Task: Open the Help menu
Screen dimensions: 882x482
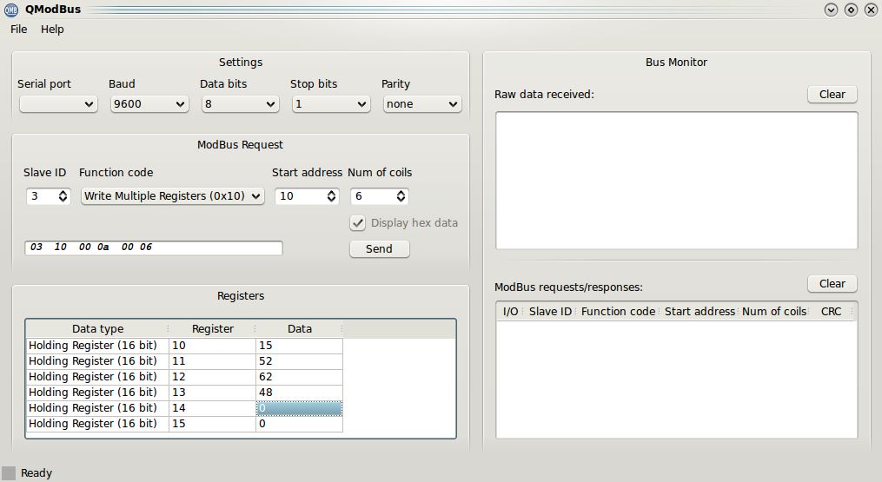Action: pos(52,30)
